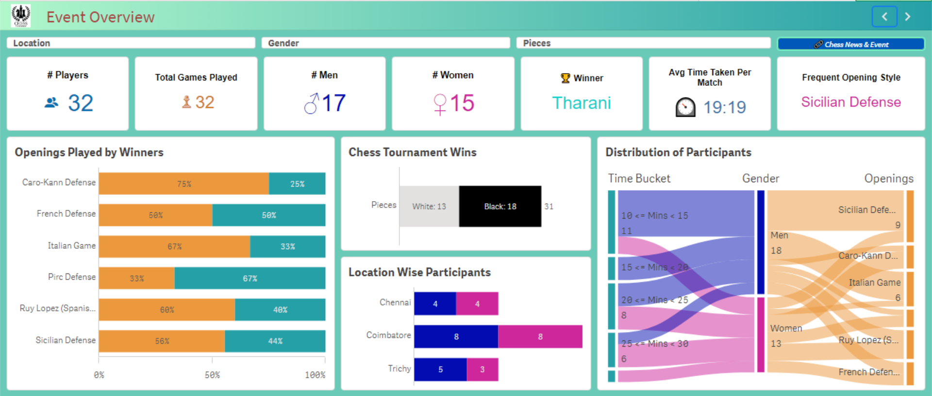Open the Gender filter pane
The image size is (932, 396).
click(x=386, y=43)
